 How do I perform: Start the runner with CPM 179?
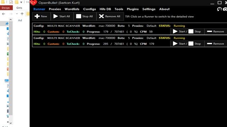180,44
